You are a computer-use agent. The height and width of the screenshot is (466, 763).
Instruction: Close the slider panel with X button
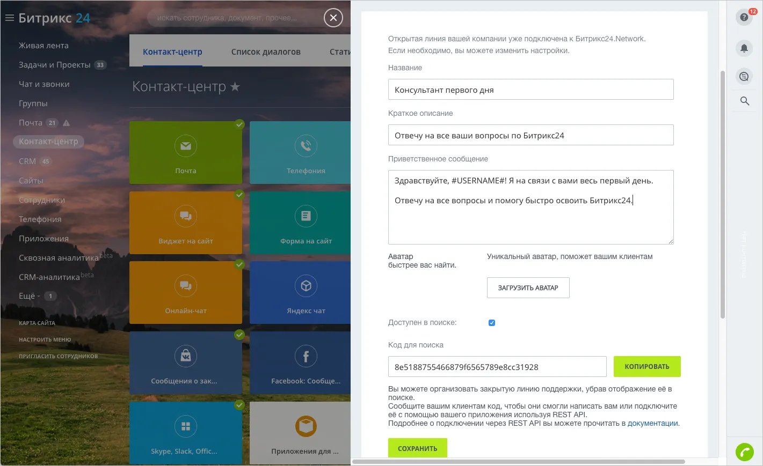(333, 18)
